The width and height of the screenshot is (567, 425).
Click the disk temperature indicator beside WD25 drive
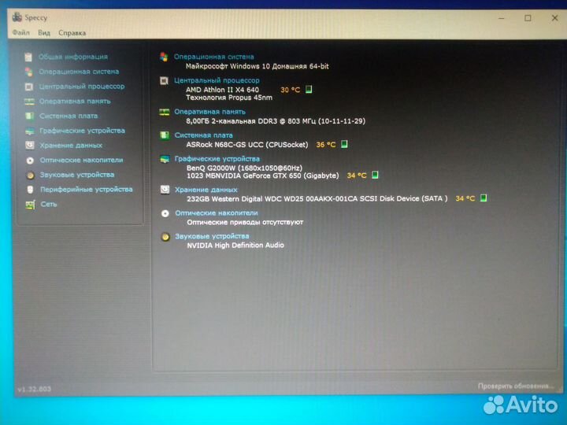(x=484, y=198)
